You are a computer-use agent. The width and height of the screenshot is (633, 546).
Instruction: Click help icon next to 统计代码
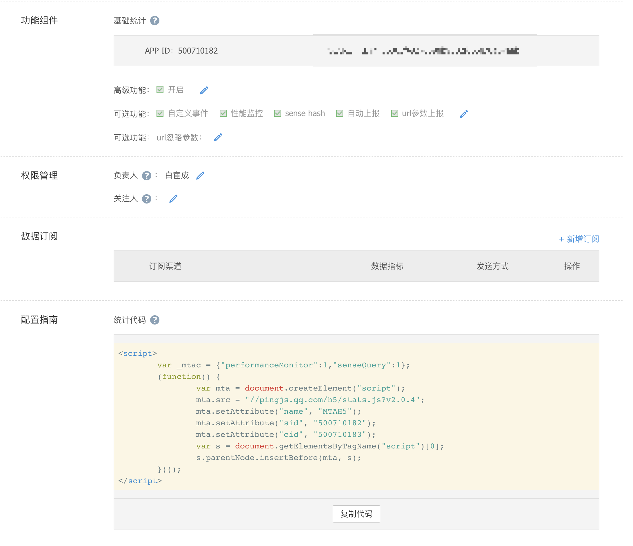tap(154, 320)
